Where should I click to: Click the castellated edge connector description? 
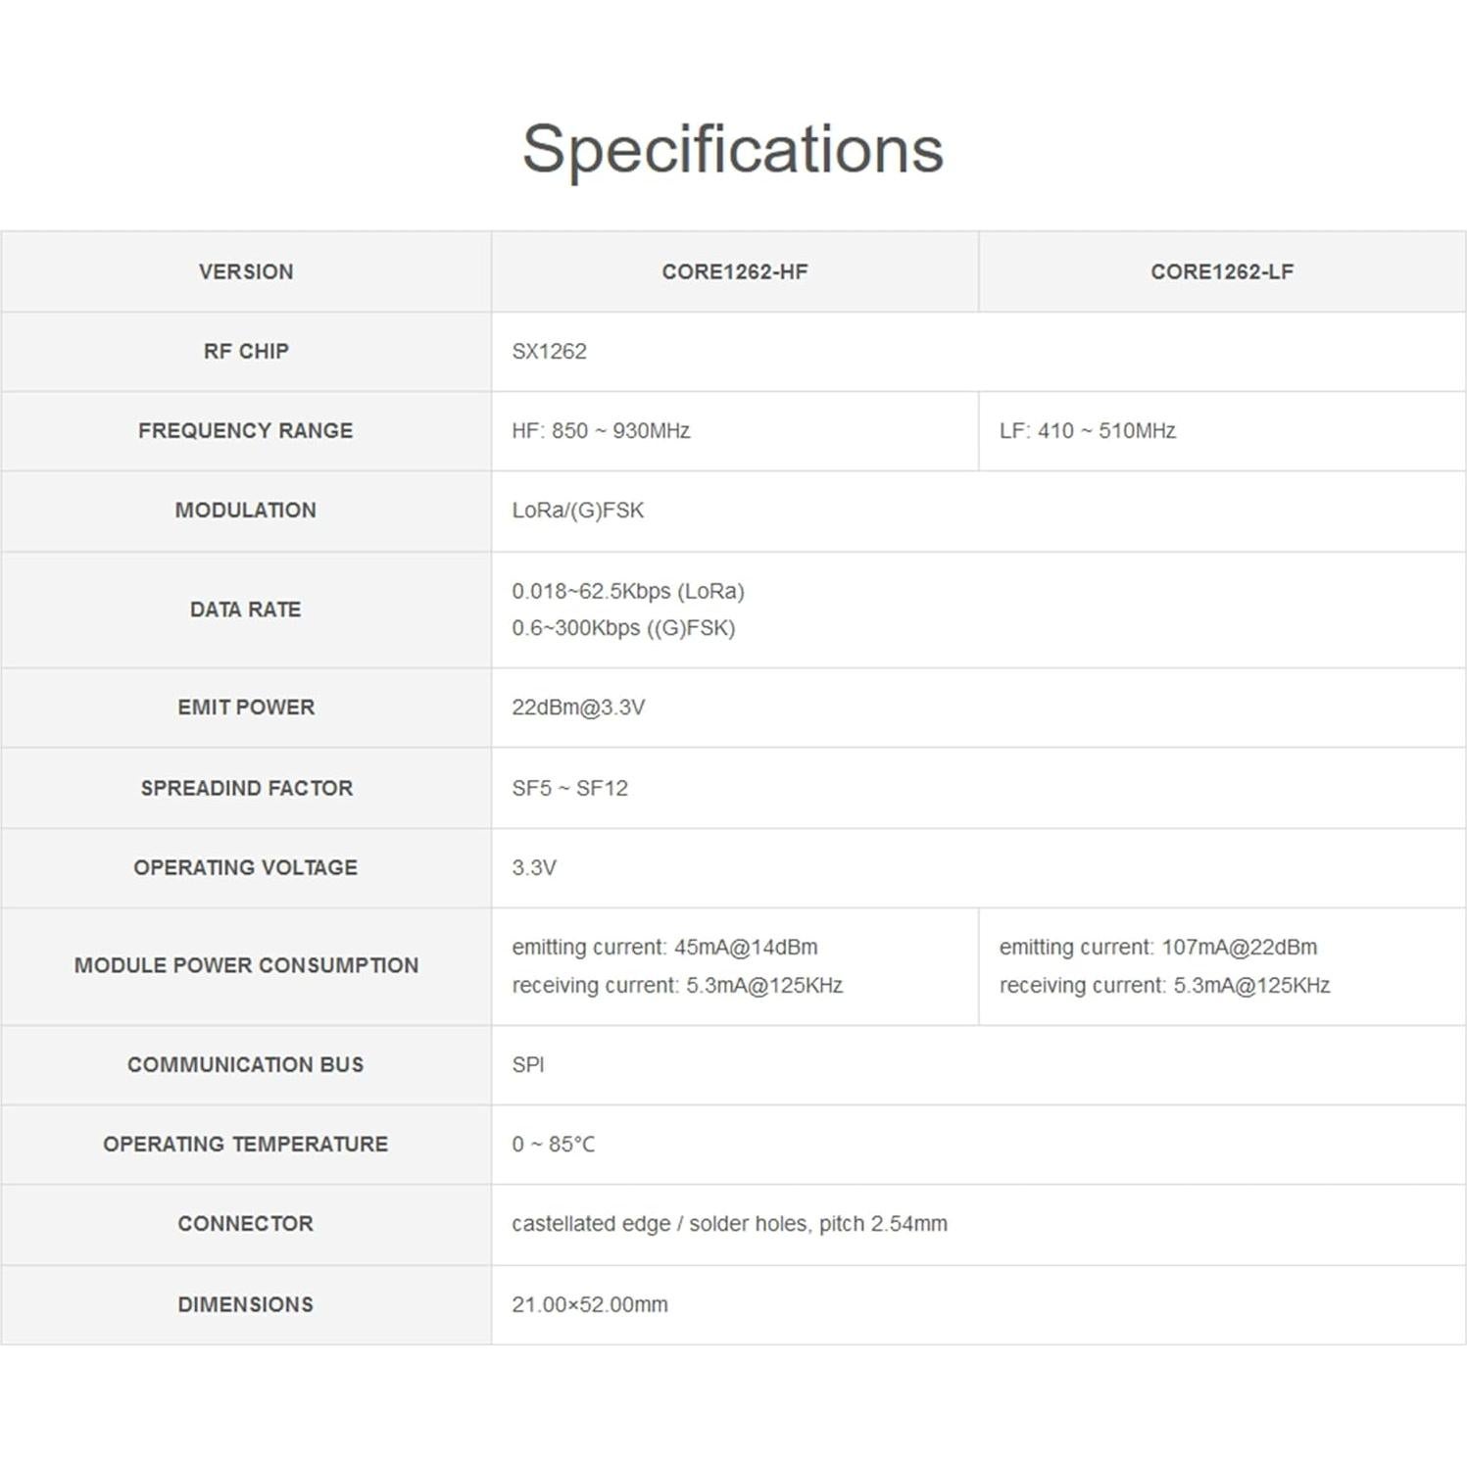click(x=729, y=1223)
